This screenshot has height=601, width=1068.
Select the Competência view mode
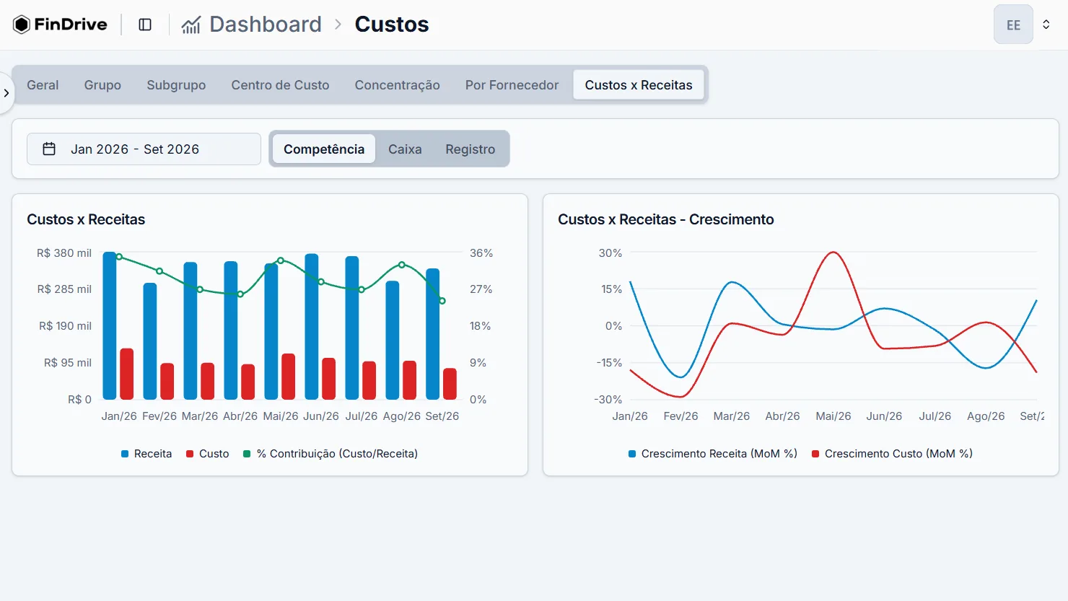pyautogui.click(x=324, y=149)
